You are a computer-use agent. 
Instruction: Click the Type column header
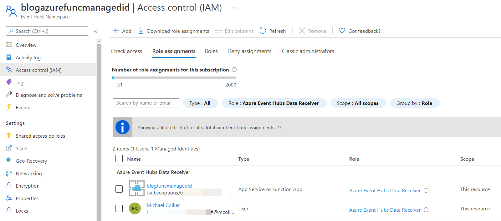tap(244, 159)
